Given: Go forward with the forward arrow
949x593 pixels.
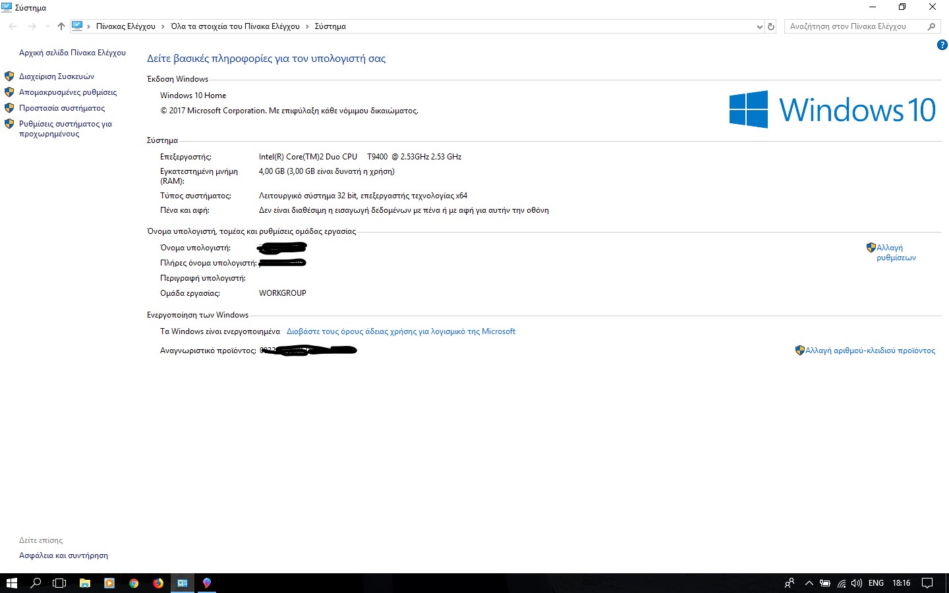Looking at the screenshot, I should (x=32, y=26).
